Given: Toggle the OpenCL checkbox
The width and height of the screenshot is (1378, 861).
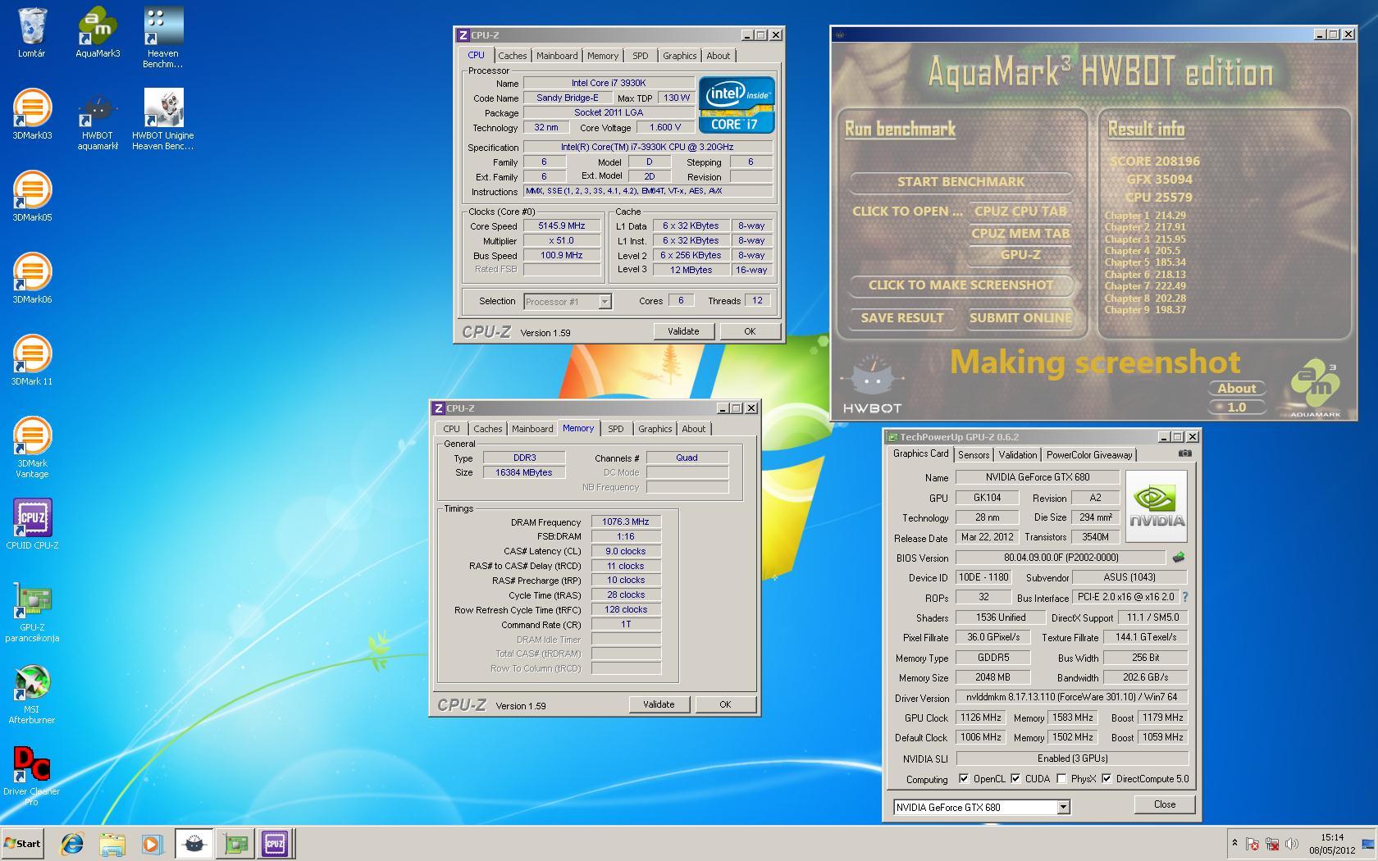Looking at the screenshot, I should coord(964,779).
